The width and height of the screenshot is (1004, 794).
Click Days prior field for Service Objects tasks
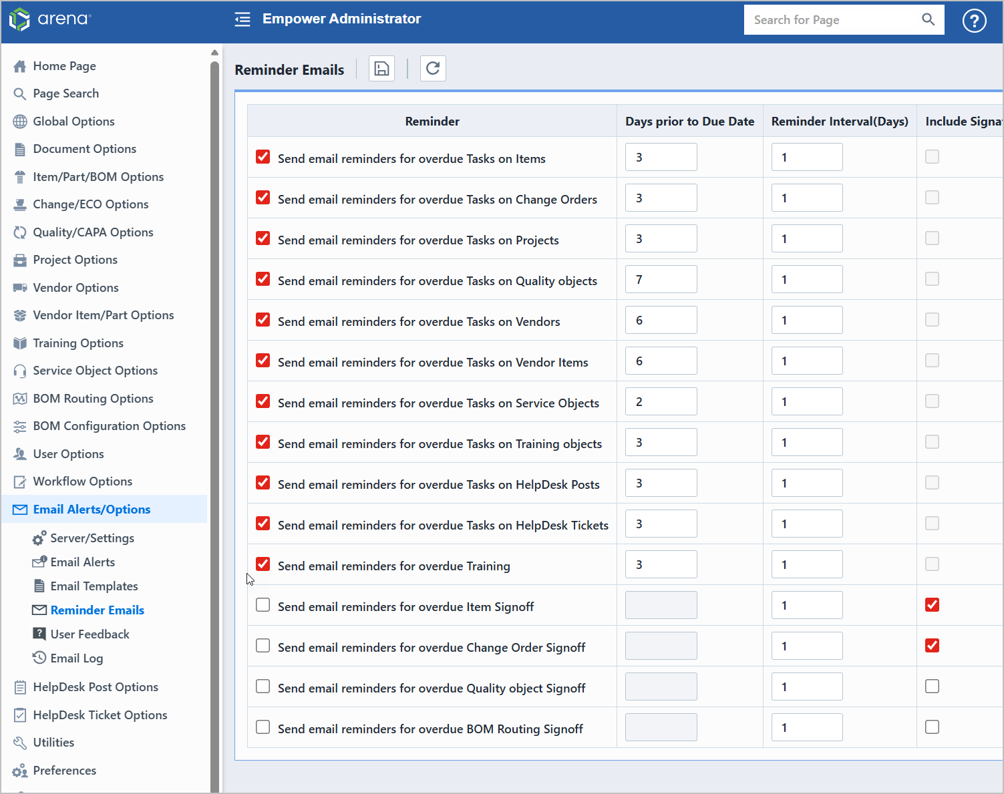(661, 401)
